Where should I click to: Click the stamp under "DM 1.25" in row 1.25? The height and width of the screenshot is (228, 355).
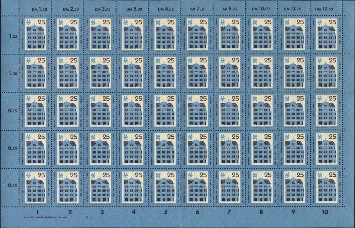pyautogui.click(x=36, y=35)
